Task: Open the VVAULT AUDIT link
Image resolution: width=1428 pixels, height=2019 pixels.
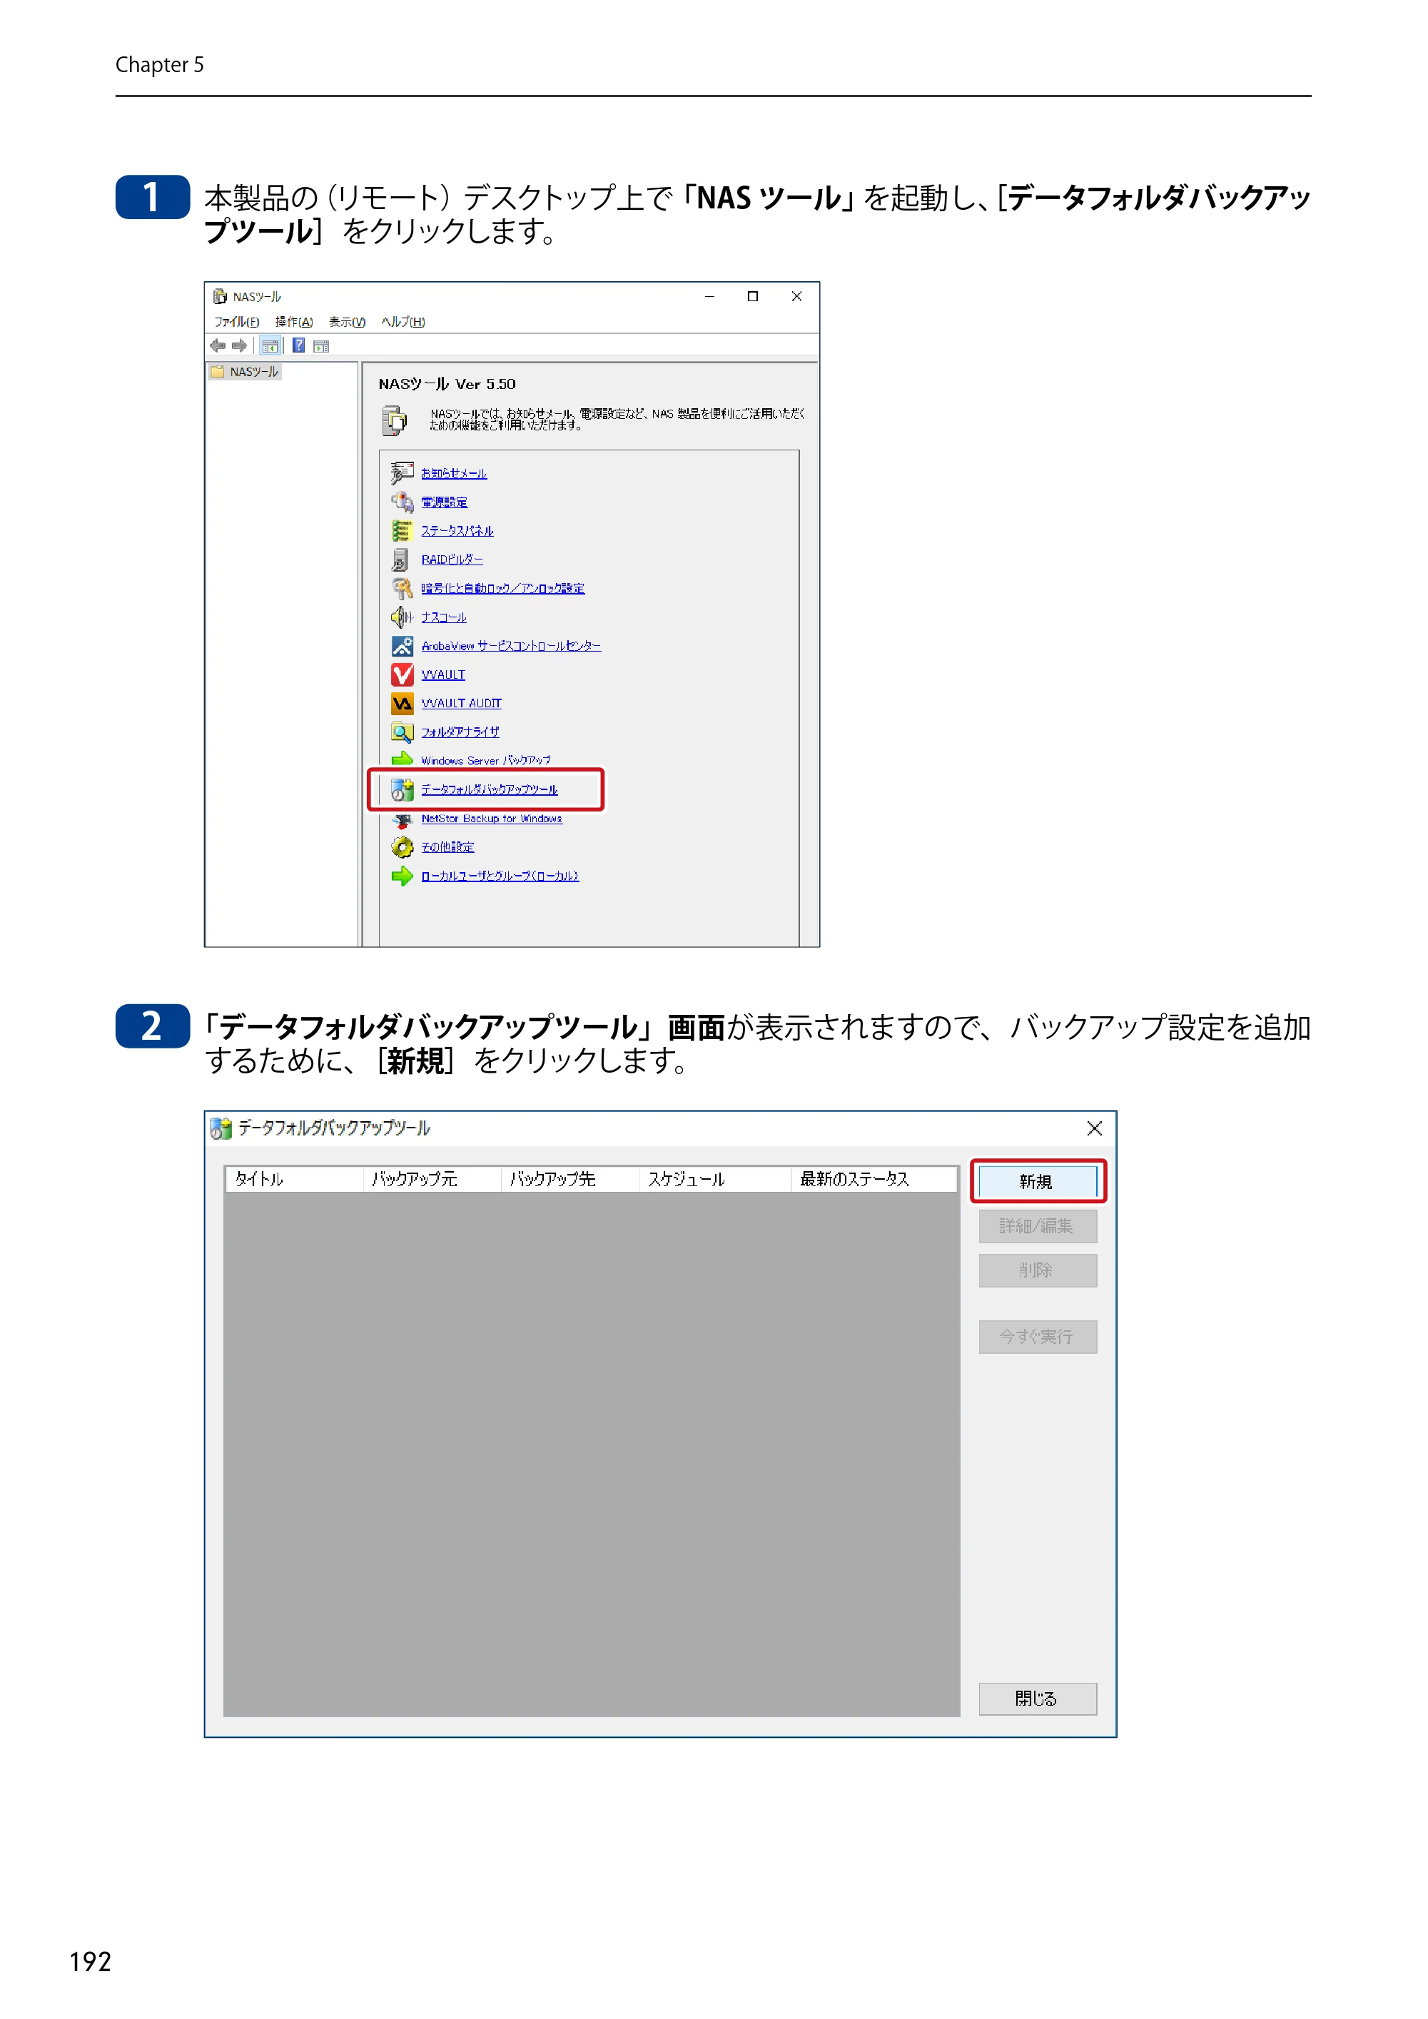Action: tap(461, 704)
